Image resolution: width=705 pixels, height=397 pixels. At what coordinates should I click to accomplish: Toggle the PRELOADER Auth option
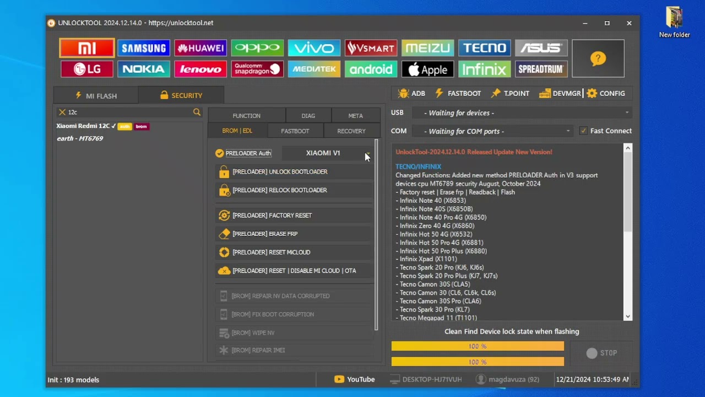[243, 153]
